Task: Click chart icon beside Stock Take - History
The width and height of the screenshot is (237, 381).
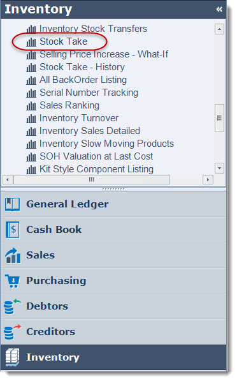Action: point(31,68)
